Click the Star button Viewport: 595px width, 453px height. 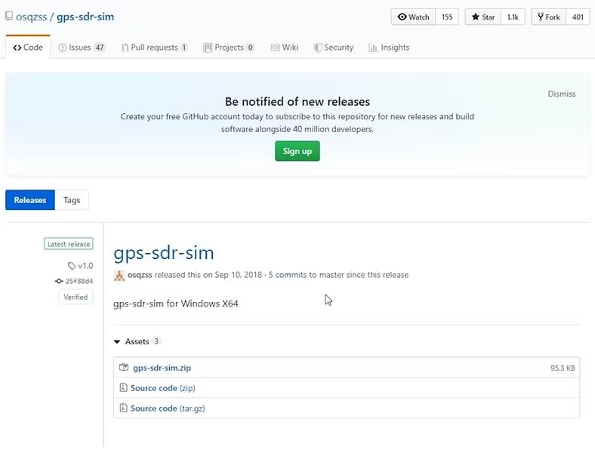coord(483,17)
